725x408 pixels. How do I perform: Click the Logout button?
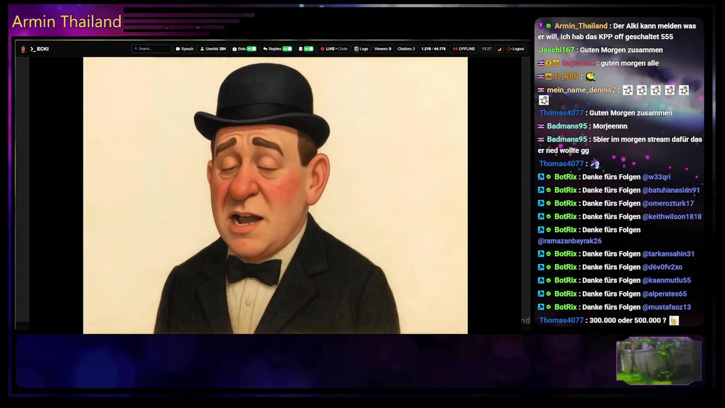click(x=515, y=49)
